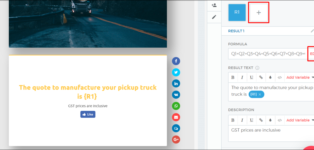314x150 pixels.
Task: Click into the Formula input field
Action: (x=267, y=54)
